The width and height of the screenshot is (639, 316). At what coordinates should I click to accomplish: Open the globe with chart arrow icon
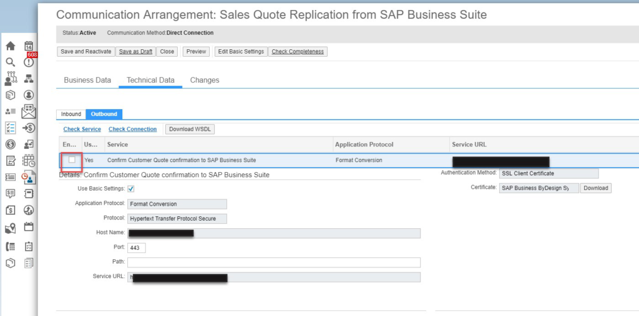point(29,210)
